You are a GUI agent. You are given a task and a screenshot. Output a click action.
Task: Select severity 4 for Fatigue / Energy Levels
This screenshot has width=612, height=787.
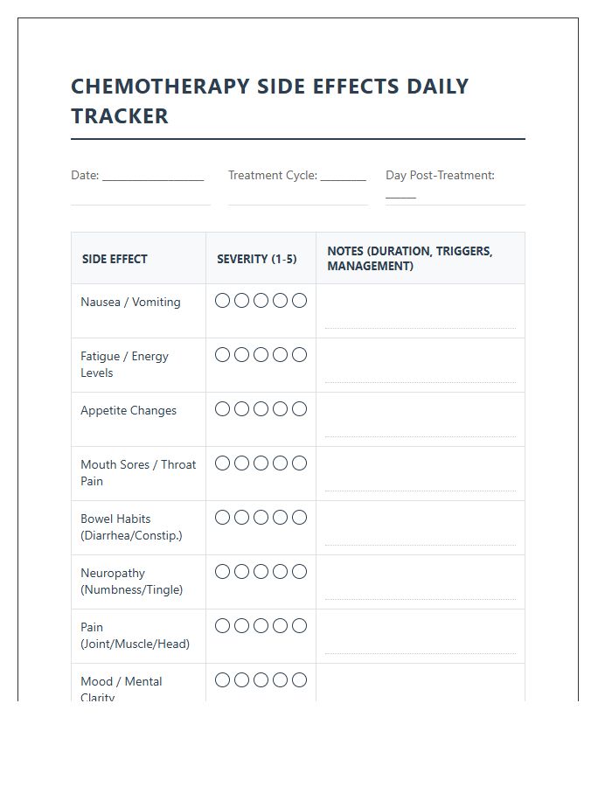280,355
